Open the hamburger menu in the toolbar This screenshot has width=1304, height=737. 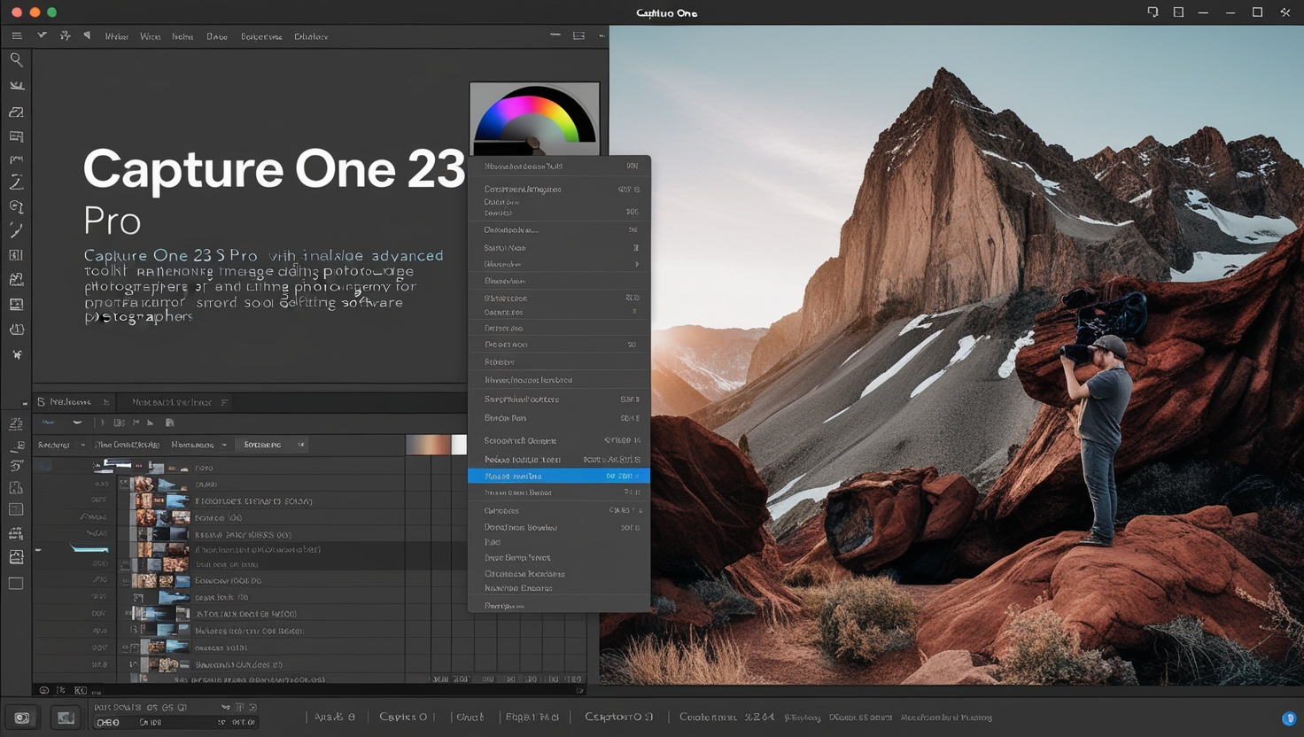pyautogui.click(x=17, y=36)
